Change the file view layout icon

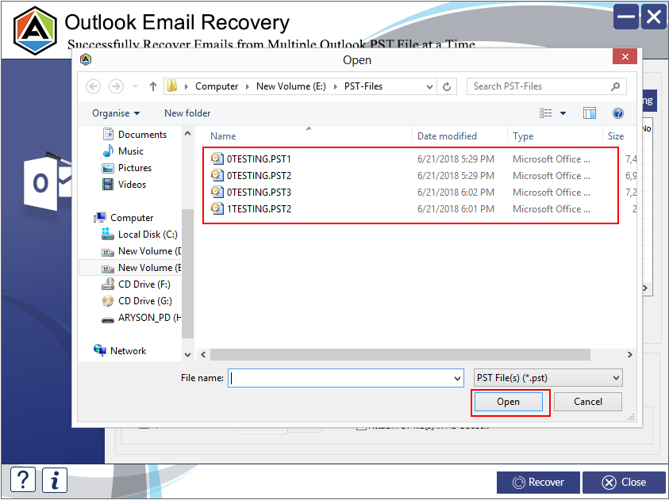click(x=546, y=113)
